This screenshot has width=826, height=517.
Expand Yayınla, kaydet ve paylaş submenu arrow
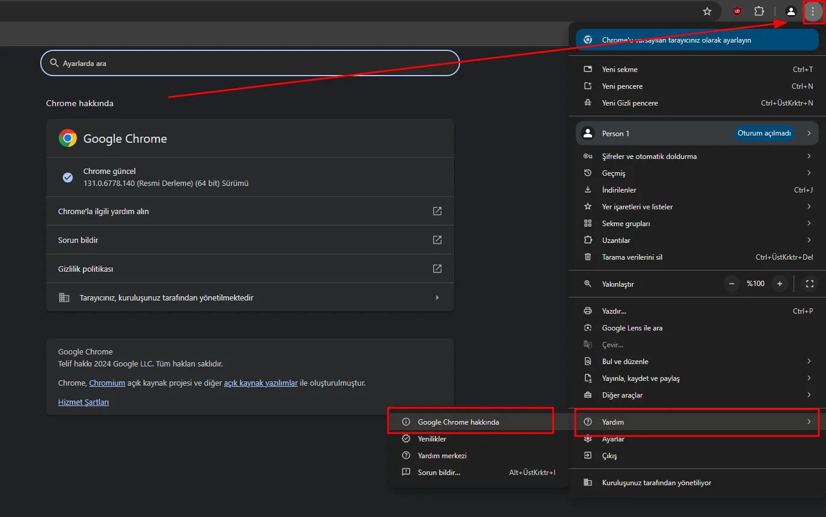(809, 378)
